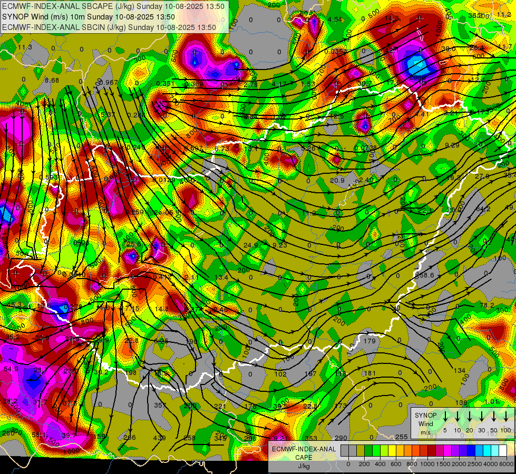Screen dimensions: 516x474
Task: Click the map value '78.2'
Action: pyautogui.click(x=487, y=305)
